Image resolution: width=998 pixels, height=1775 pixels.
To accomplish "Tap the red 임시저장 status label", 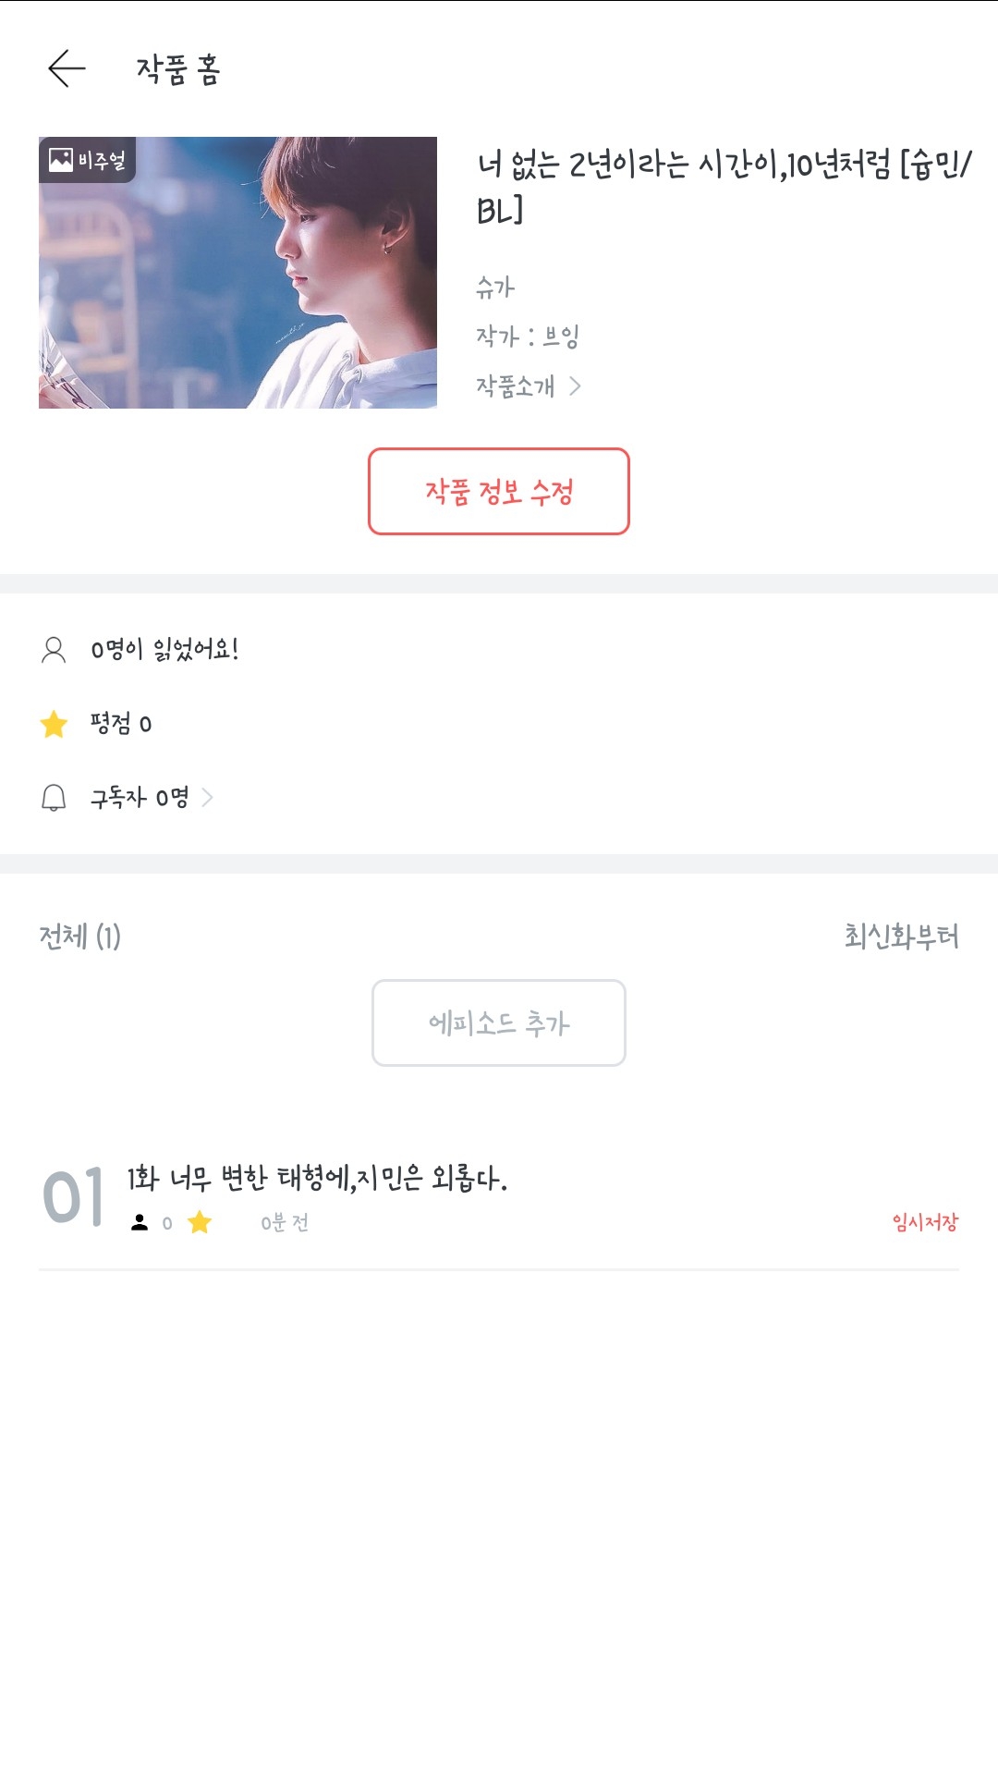I will click(x=925, y=1223).
